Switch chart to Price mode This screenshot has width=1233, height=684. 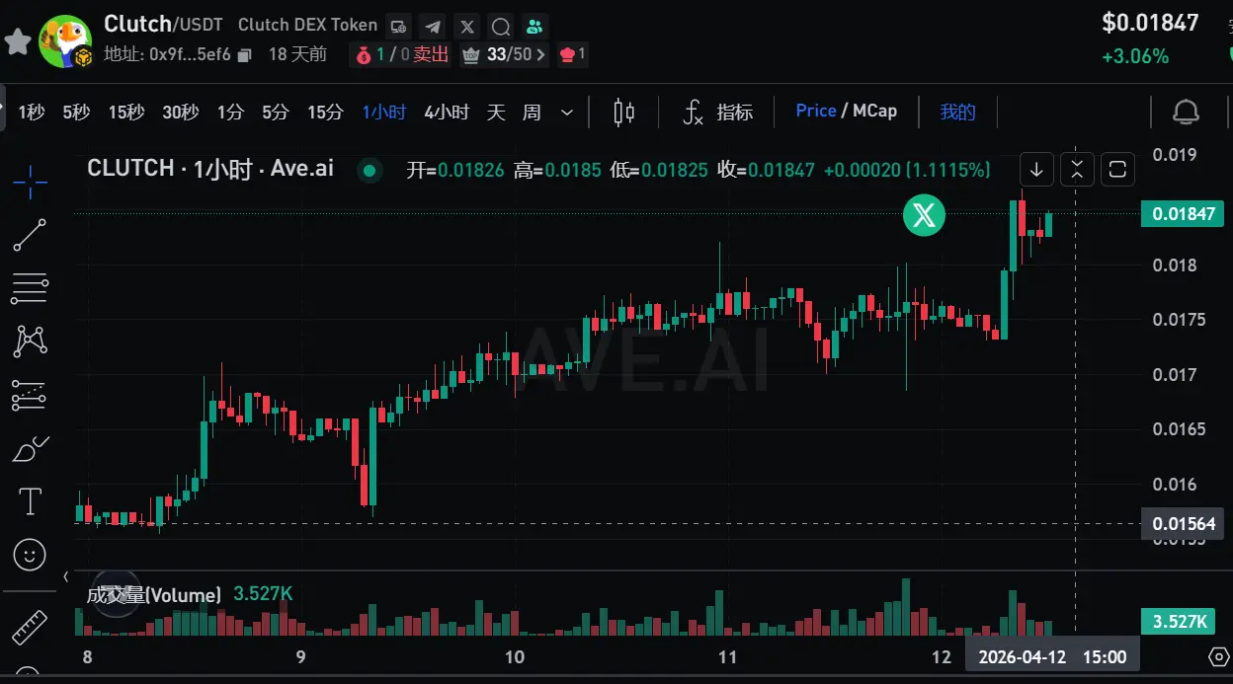tap(816, 111)
